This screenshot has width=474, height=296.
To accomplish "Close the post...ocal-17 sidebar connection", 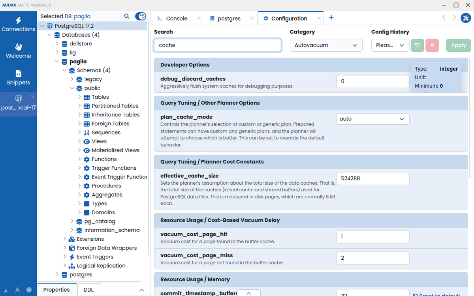I will 32,97.
